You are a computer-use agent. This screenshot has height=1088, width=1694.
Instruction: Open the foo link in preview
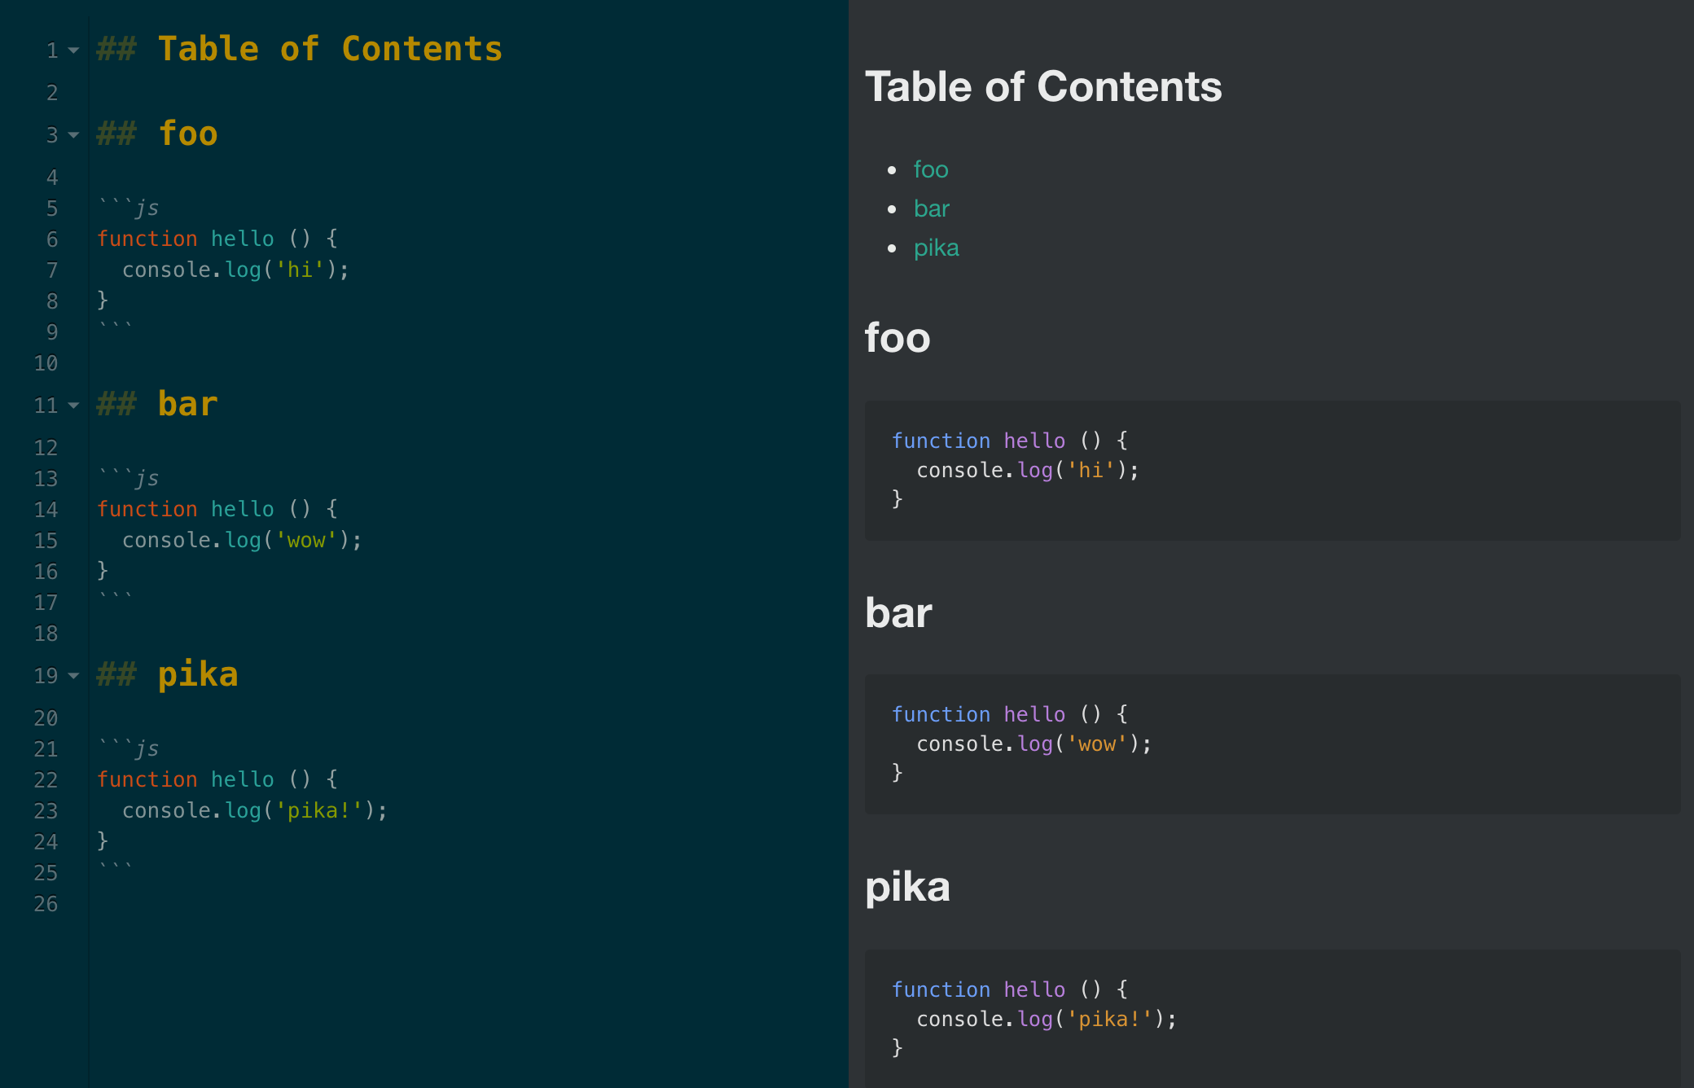tap(930, 169)
